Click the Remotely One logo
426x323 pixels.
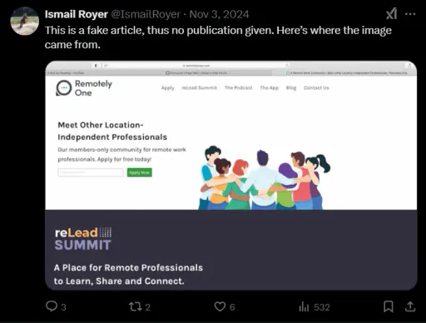pos(84,88)
